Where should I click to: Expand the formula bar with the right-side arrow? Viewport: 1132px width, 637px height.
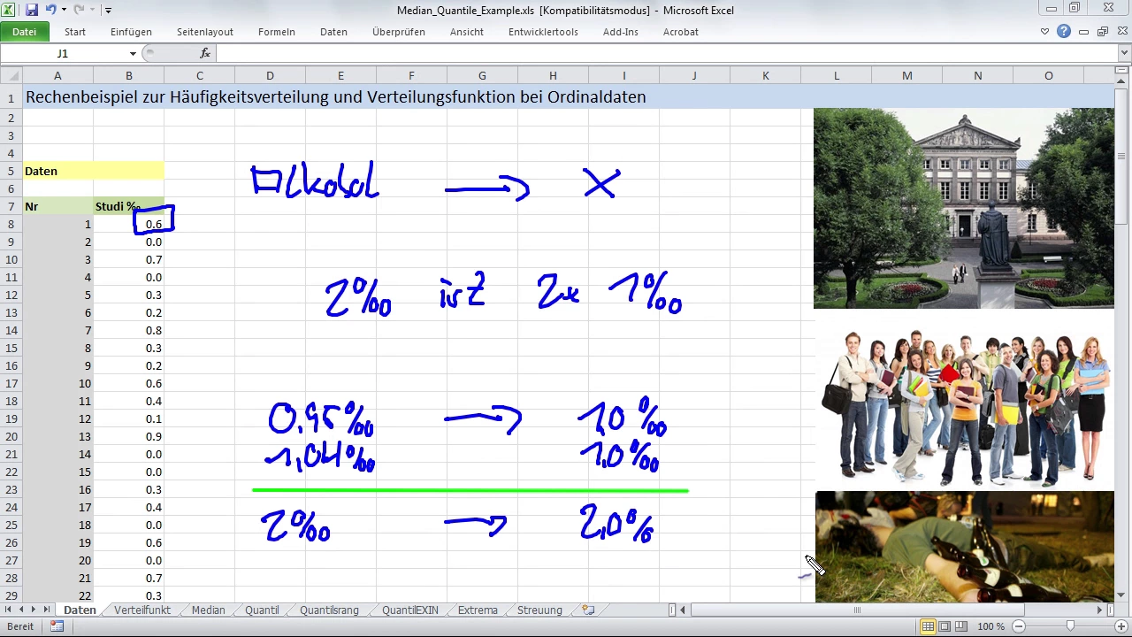(x=1124, y=54)
